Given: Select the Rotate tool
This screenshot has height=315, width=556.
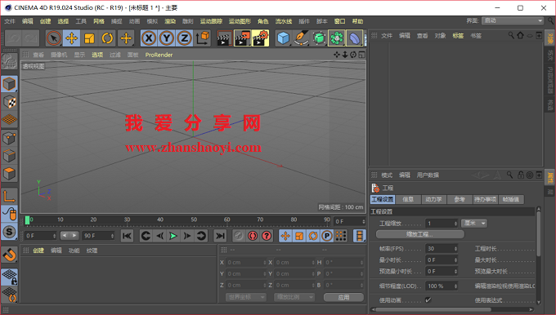Looking at the screenshot, I should [107, 38].
